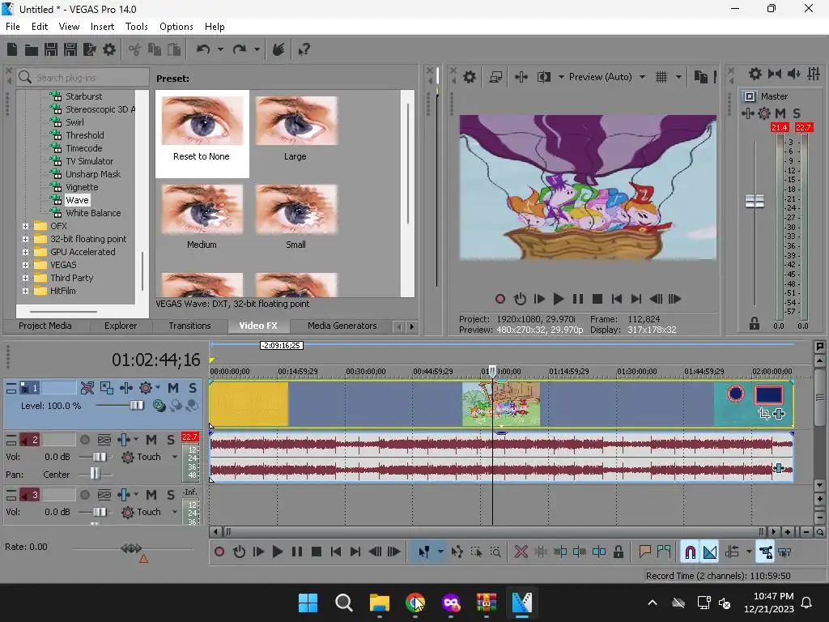Open preview window Project Video Properties gear
This screenshot has width=829, height=622.
pos(469,77)
